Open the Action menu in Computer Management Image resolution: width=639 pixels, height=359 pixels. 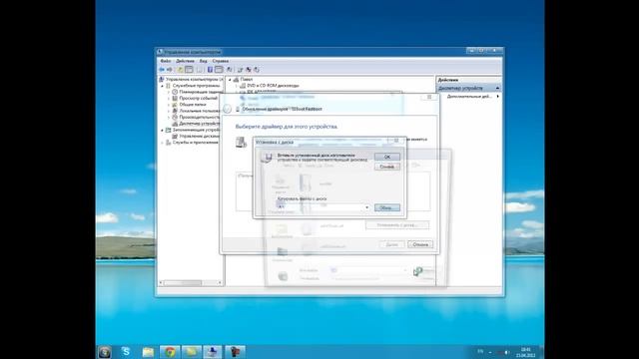point(185,61)
